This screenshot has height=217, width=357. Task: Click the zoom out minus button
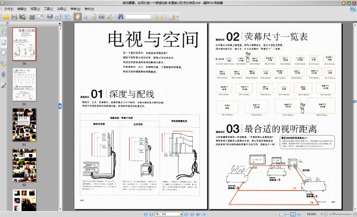point(326,214)
